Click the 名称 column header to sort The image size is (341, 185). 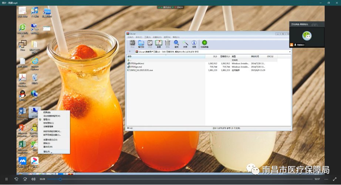coord(130,56)
